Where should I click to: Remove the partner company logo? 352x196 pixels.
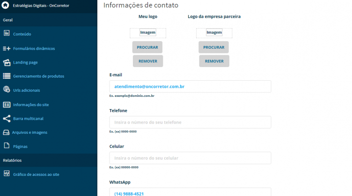214,61
